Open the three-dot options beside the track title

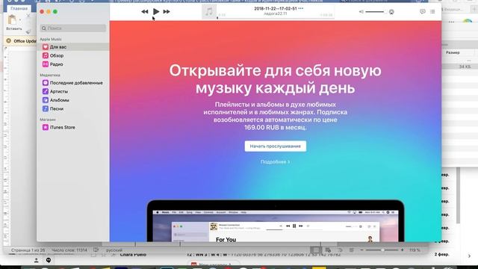click(301, 8)
